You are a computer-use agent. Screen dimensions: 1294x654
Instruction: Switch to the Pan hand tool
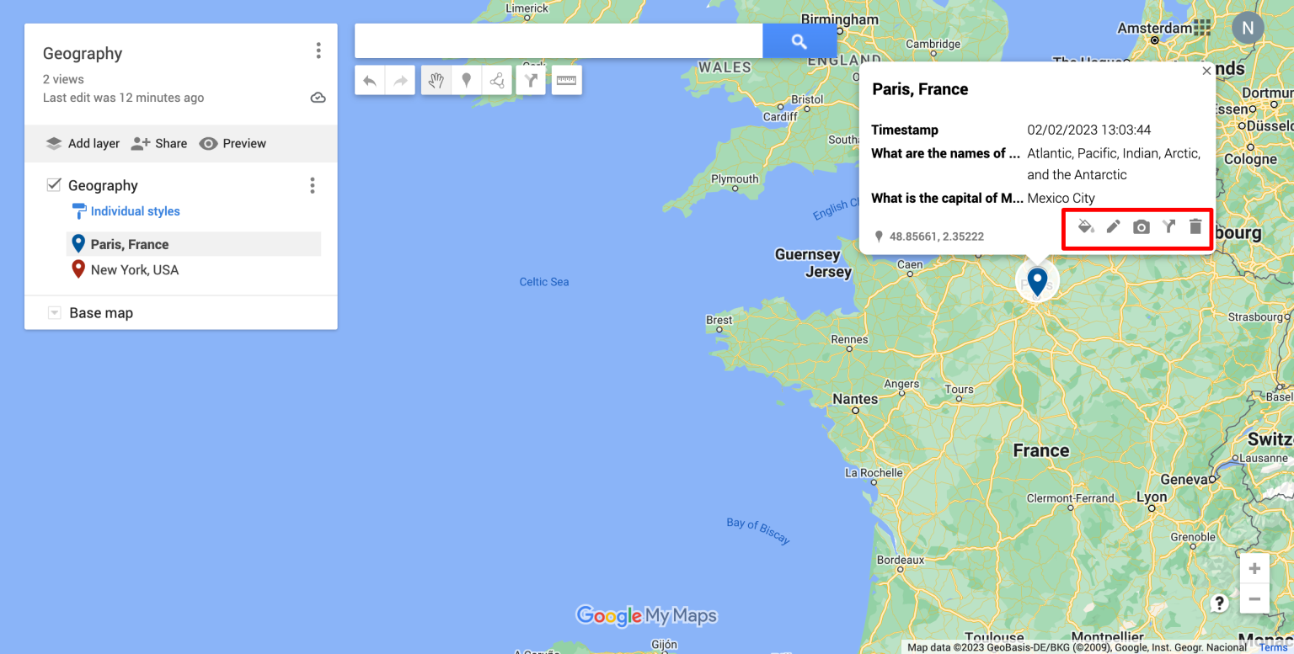coord(436,80)
